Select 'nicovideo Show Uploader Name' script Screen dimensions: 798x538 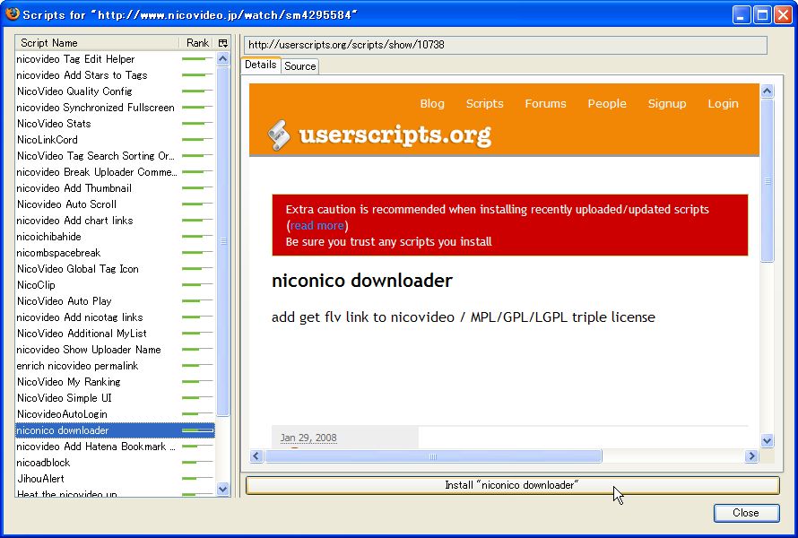click(115, 350)
